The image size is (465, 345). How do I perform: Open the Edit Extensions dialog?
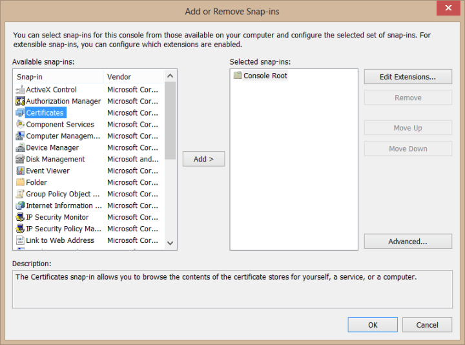click(408, 77)
